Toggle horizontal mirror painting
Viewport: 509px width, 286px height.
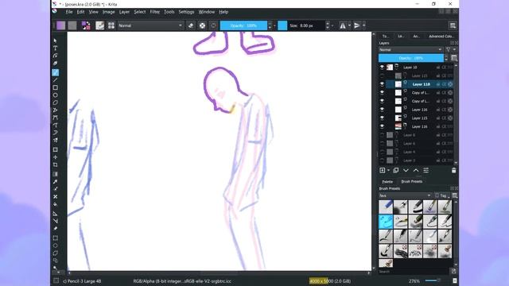tap(343, 25)
